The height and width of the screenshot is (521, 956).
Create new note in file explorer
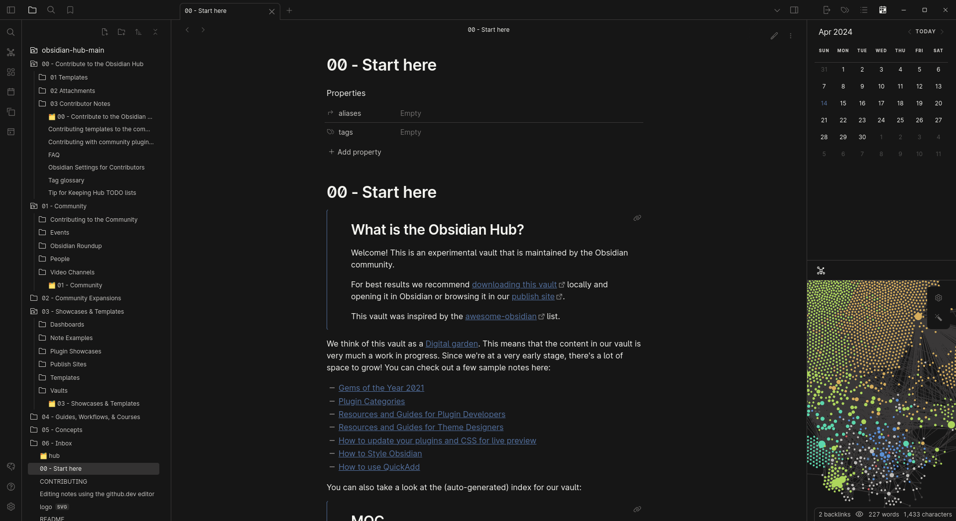click(x=105, y=32)
